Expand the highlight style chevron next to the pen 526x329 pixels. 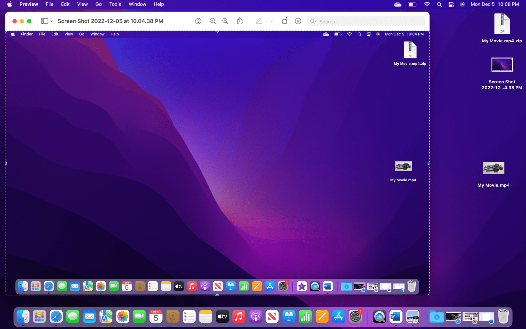click(x=272, y=21)
